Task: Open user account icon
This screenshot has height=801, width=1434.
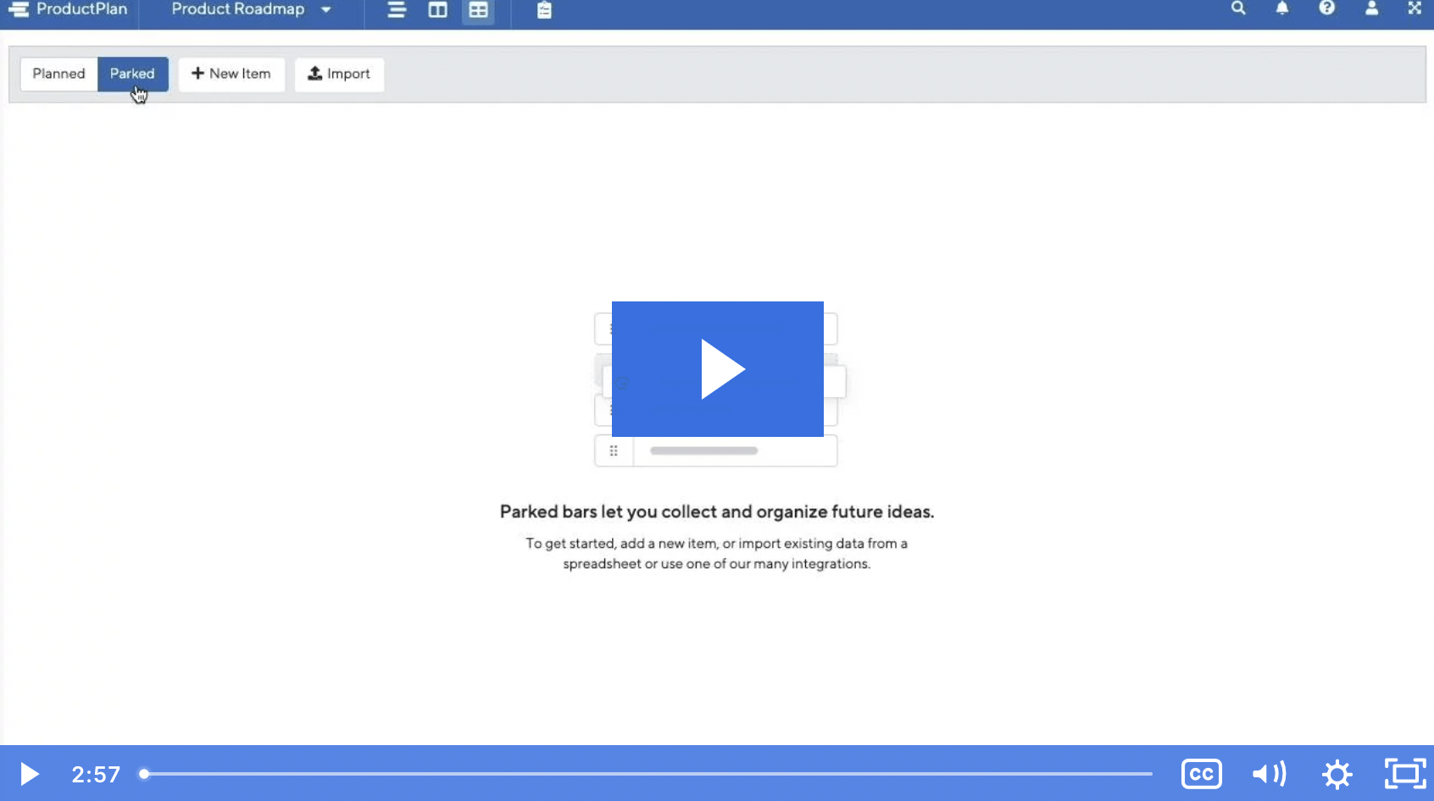Action: click(1371, 8)
